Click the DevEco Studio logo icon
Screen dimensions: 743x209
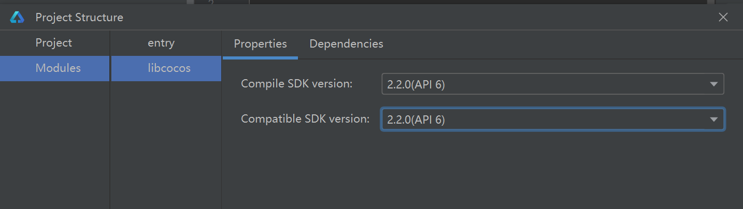pos(17,17)
